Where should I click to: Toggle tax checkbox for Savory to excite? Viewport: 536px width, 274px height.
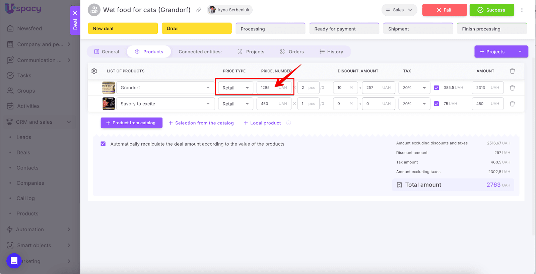tap(436, 104)
